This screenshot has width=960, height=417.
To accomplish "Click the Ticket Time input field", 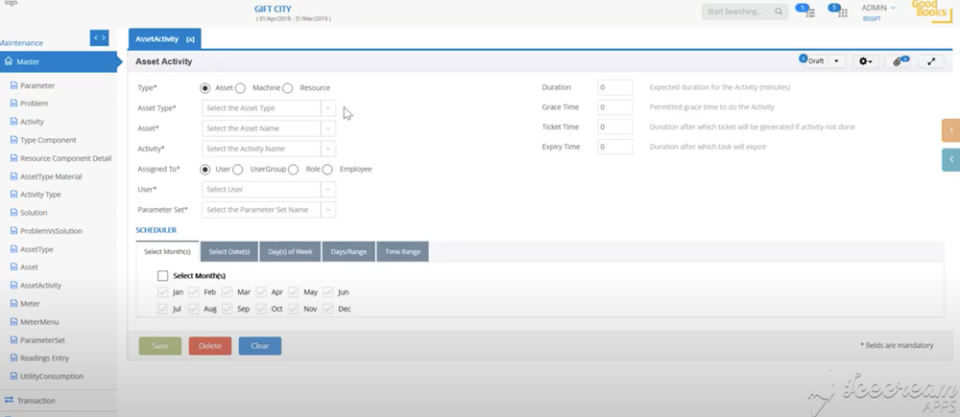I will (614, 127).
